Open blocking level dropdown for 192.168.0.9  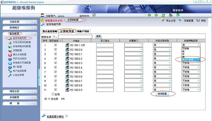point(191,90)
